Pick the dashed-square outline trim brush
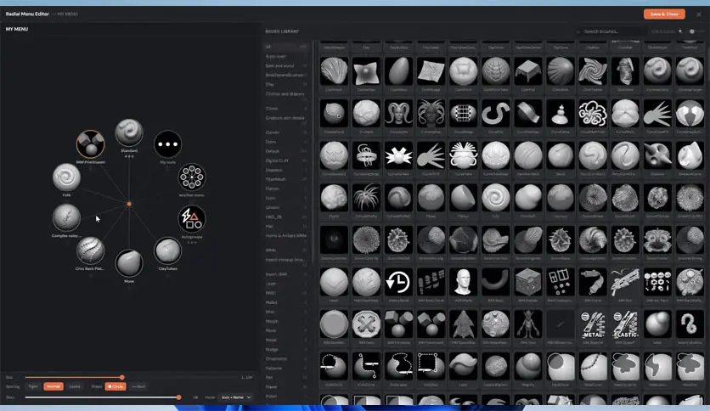The image size is (710, 411). point(431,366)
